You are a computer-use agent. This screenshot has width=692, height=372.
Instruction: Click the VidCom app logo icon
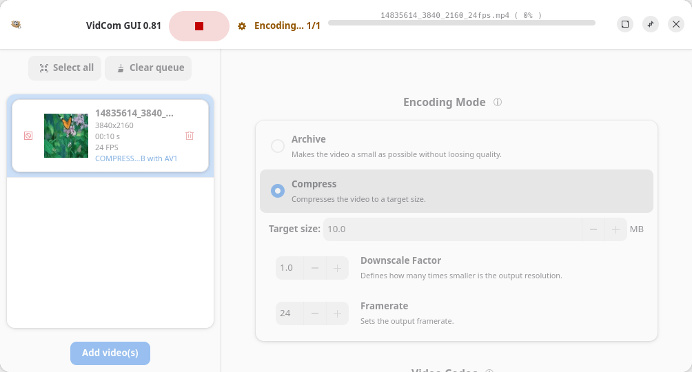tap(17, 25)
